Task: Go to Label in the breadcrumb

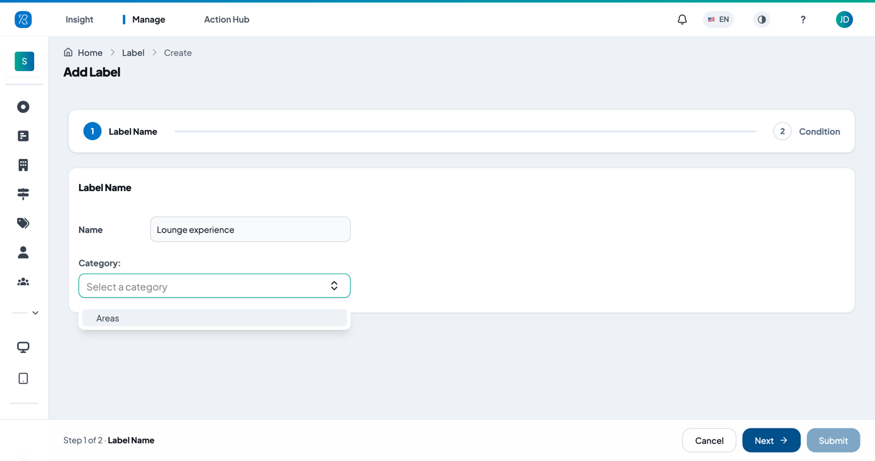Action: pos(133,53)
